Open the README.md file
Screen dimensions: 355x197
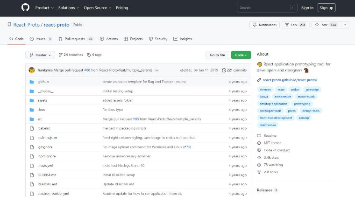tap(47, 184)
